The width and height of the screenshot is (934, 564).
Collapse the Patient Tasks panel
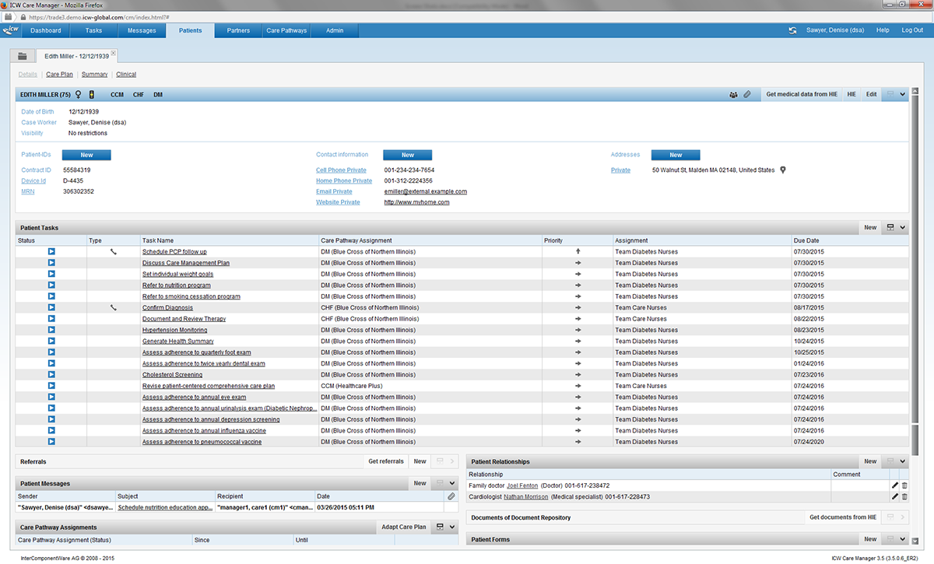pos(903,228)
